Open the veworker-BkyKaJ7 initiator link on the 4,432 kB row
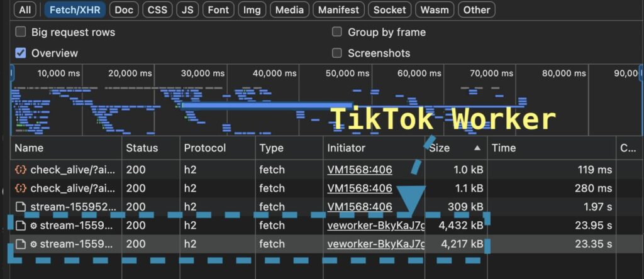The image size is (644, 279). pyautogui.click(x=375, y=226)
